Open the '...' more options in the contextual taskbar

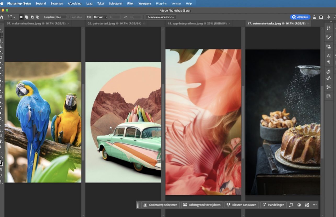[x=315, y=205]
